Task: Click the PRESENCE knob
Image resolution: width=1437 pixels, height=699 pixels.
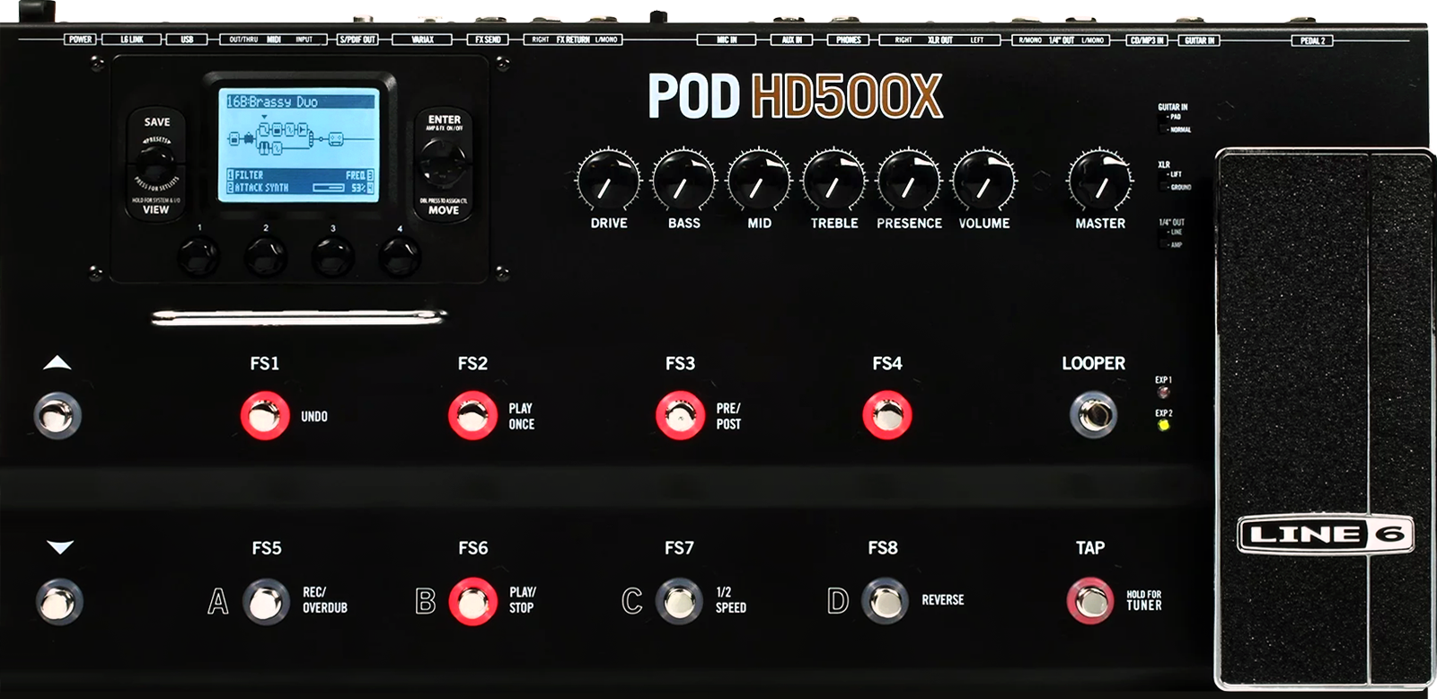Action: tap(909, 181)
